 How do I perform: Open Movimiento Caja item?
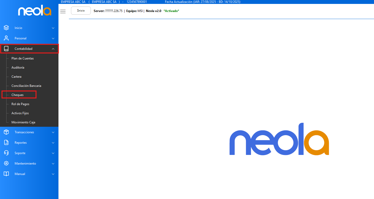tap(23, 122)
